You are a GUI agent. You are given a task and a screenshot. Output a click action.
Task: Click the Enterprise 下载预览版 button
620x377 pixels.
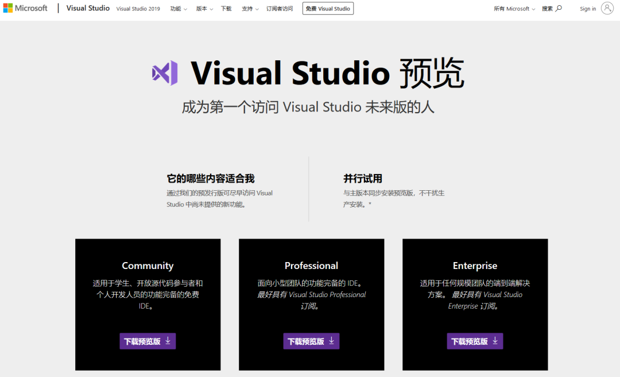[475, 340]
